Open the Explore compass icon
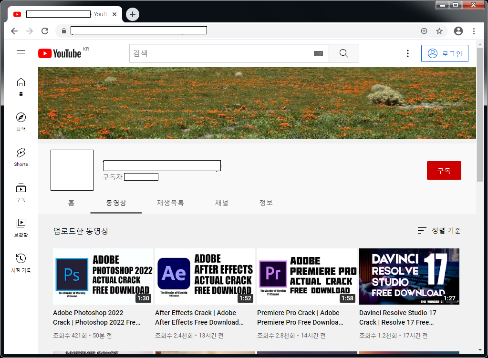Screen dimensions: 488x358 tap(21, 122)
